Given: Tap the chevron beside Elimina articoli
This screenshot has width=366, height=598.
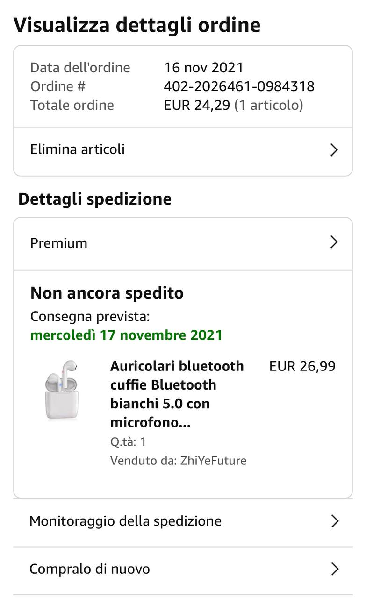Looking at the screenshot, I should [334, 150].
